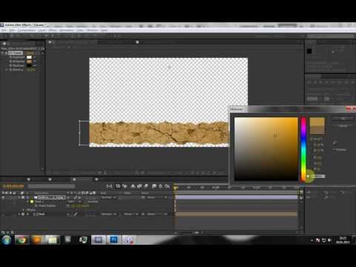Open the Window menu
Image resolution: width=356 pixels, height=267 pixels.
coord(92,30)
